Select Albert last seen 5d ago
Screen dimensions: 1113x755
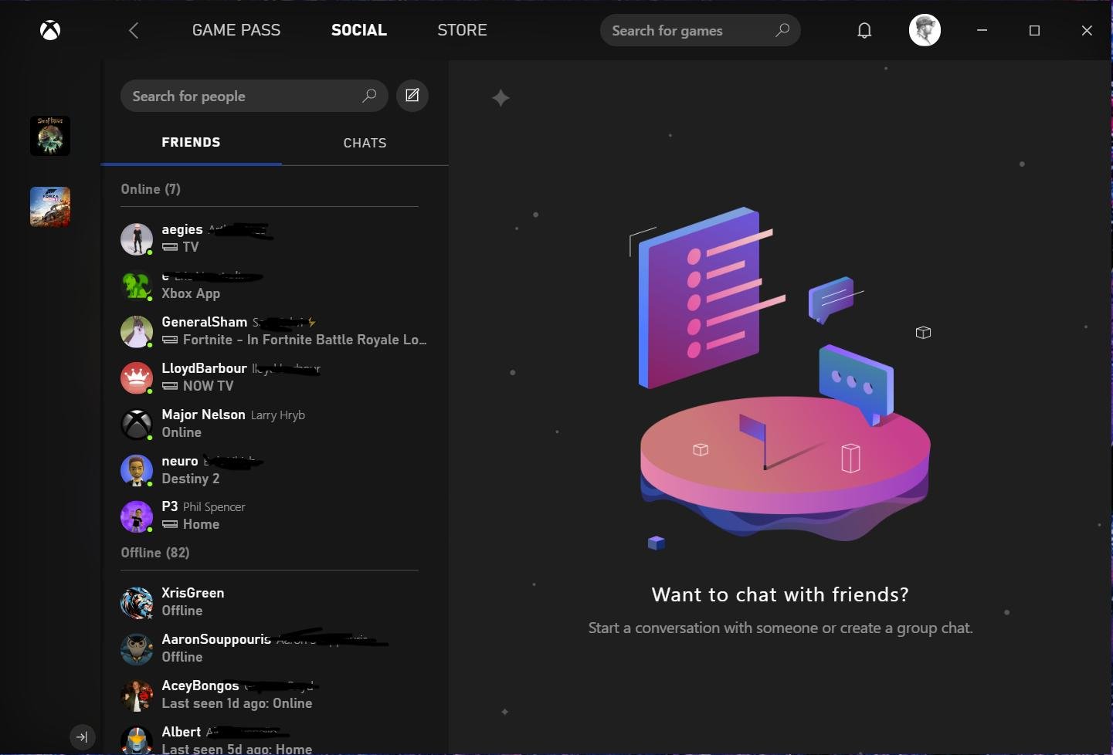click(x=274, y=737)
